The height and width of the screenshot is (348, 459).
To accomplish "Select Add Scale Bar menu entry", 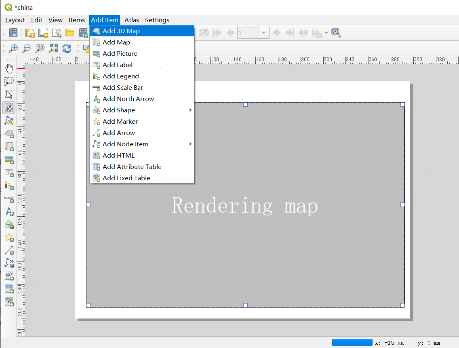I will point(122,87).
